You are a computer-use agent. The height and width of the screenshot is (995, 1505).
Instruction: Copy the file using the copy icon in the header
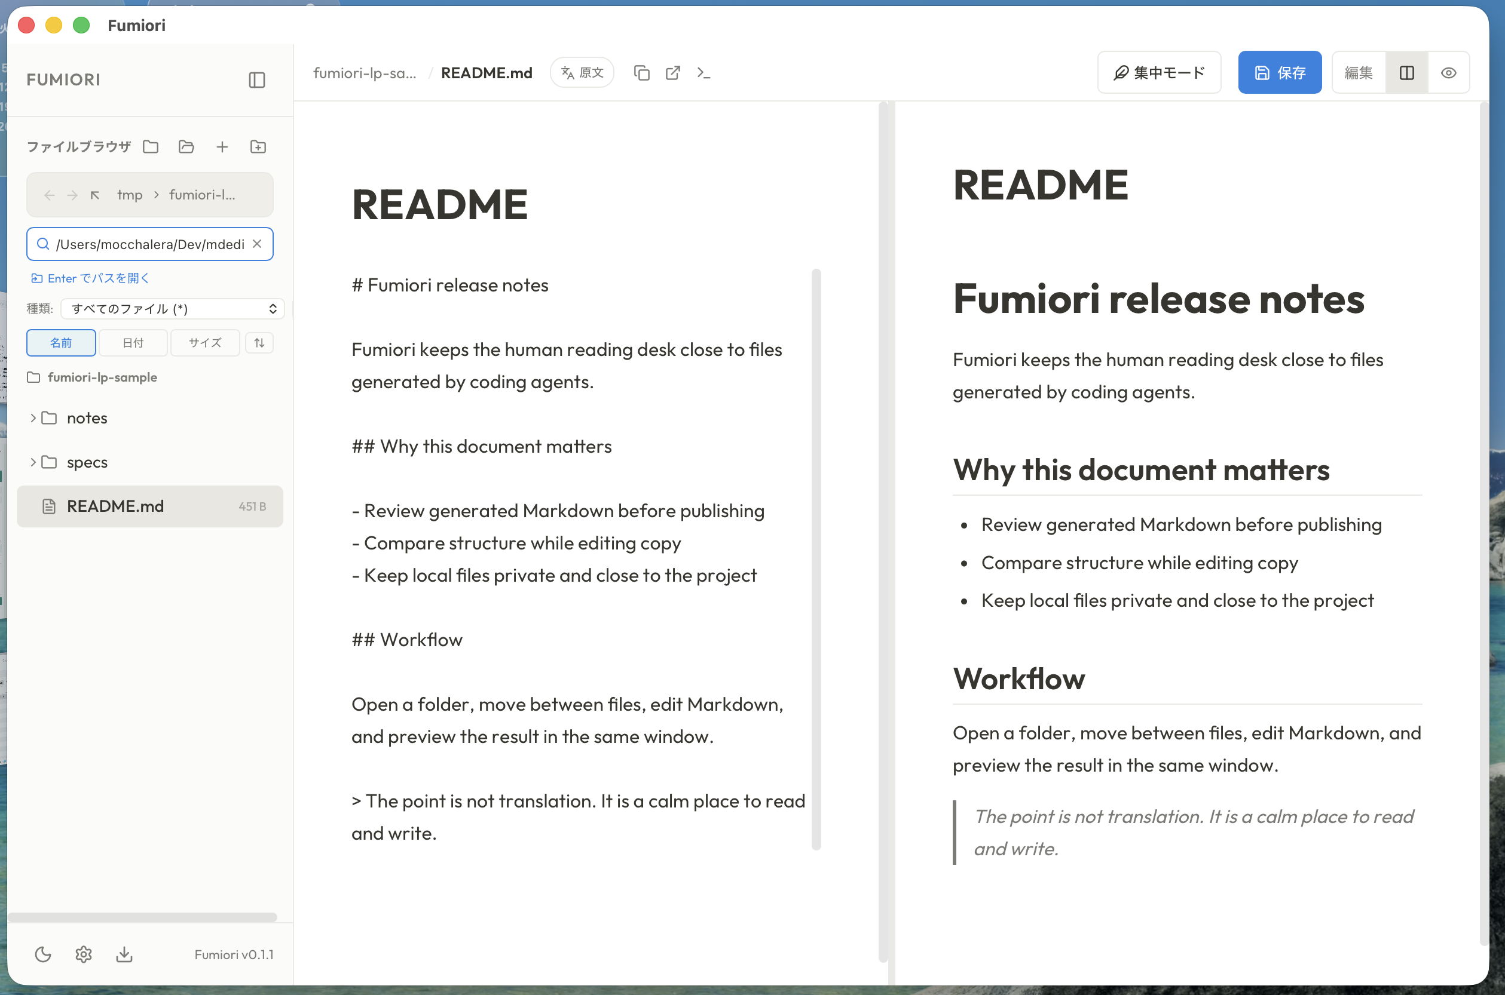641,73
